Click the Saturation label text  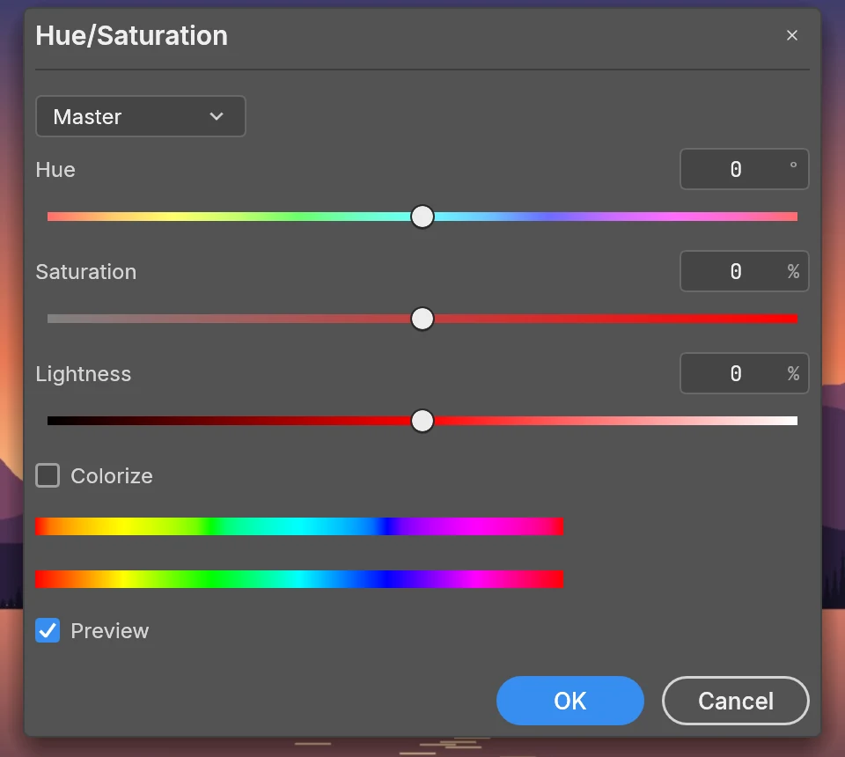coord(86,271)
